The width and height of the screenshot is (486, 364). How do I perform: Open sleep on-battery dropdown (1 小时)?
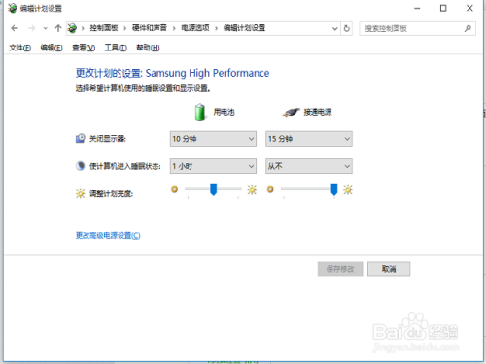(213, 166)
